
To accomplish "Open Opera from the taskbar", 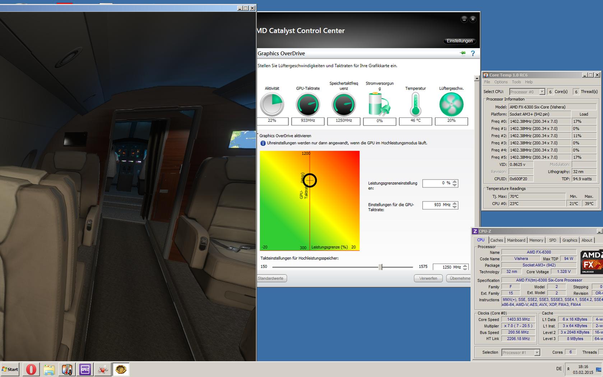I will pyautogui.click(x=31, y=369).
